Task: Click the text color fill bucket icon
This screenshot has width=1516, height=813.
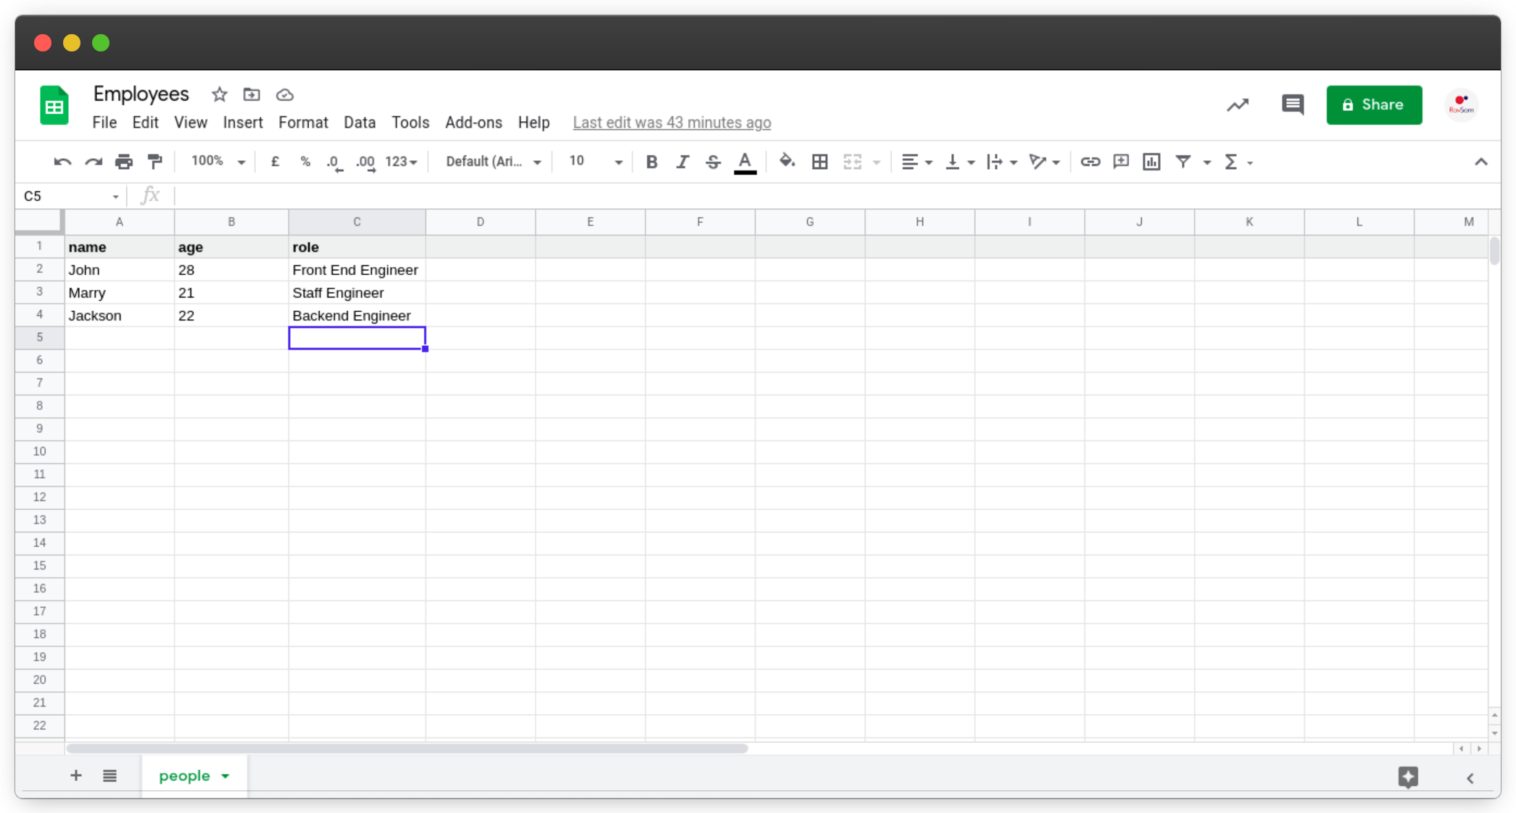Action: pyautogui.click(x=789, y=162)
